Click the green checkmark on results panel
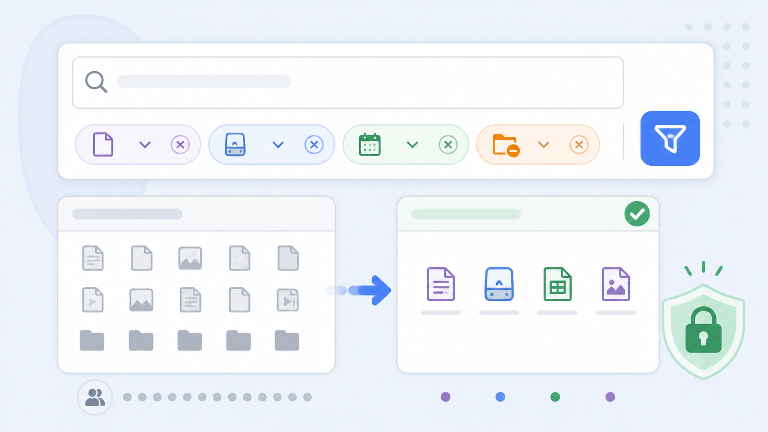The height and width of the screenshot is (432, 768). point(637,214)
